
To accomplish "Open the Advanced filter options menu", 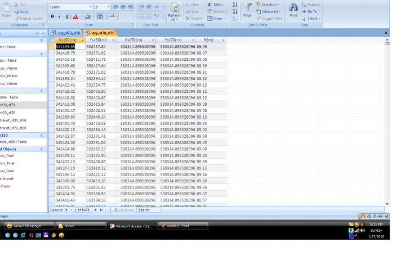I will (x=270, y=11).
